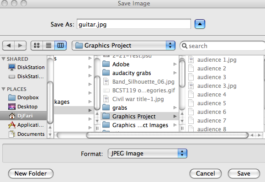Select the truncated DiskStati... drive
This screenshot has height=182, width=265.
26,76
